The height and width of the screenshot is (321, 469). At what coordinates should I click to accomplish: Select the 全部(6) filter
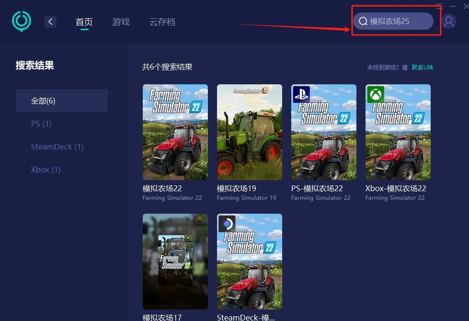pyautogui.click(x=62, y=101)
